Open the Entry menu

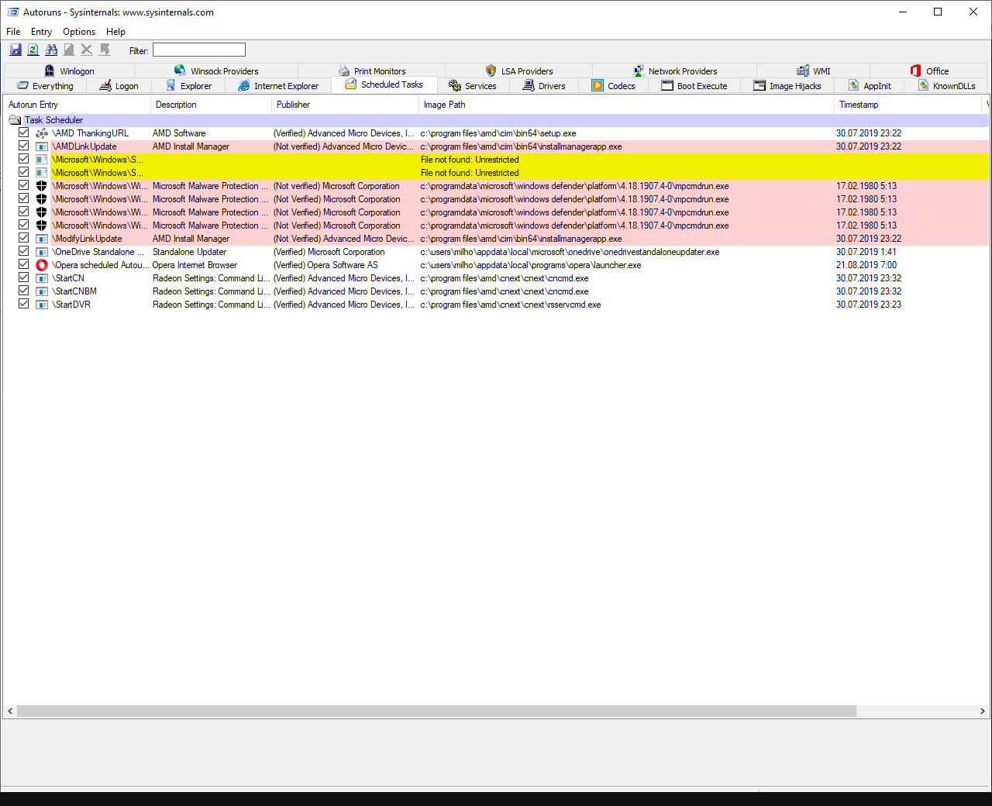[x=41, y=32]
